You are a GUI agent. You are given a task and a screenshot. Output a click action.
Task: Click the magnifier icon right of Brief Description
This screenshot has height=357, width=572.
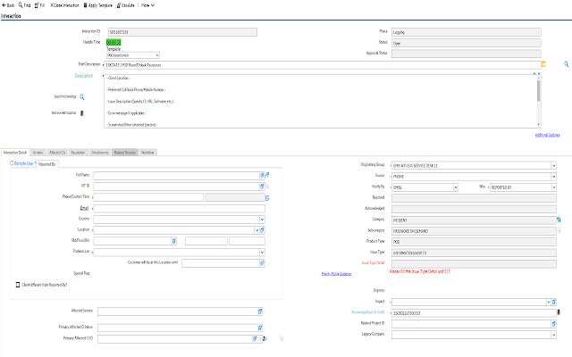[x=566, y=64]
